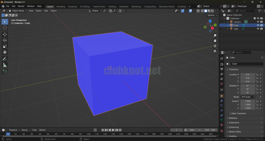Open the rotation Mode XYZ Euler dropdown
265x141 pixels.
(x=248, y=97)
